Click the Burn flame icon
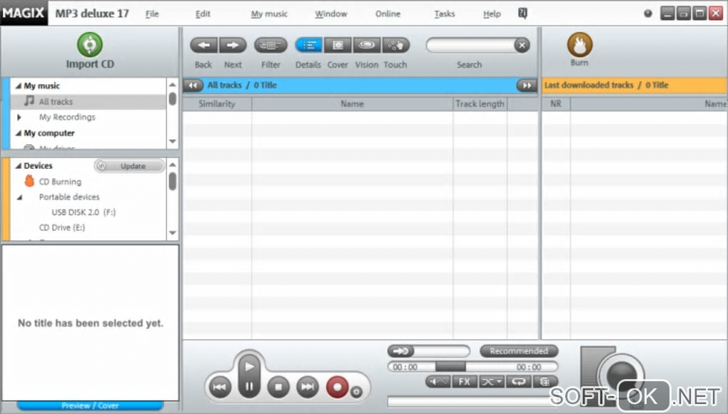Screen dimensions: 728x414 pos(580,44)
